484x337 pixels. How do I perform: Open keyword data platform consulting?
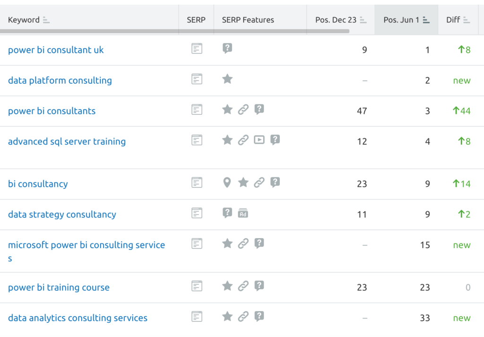click(60, 80)
